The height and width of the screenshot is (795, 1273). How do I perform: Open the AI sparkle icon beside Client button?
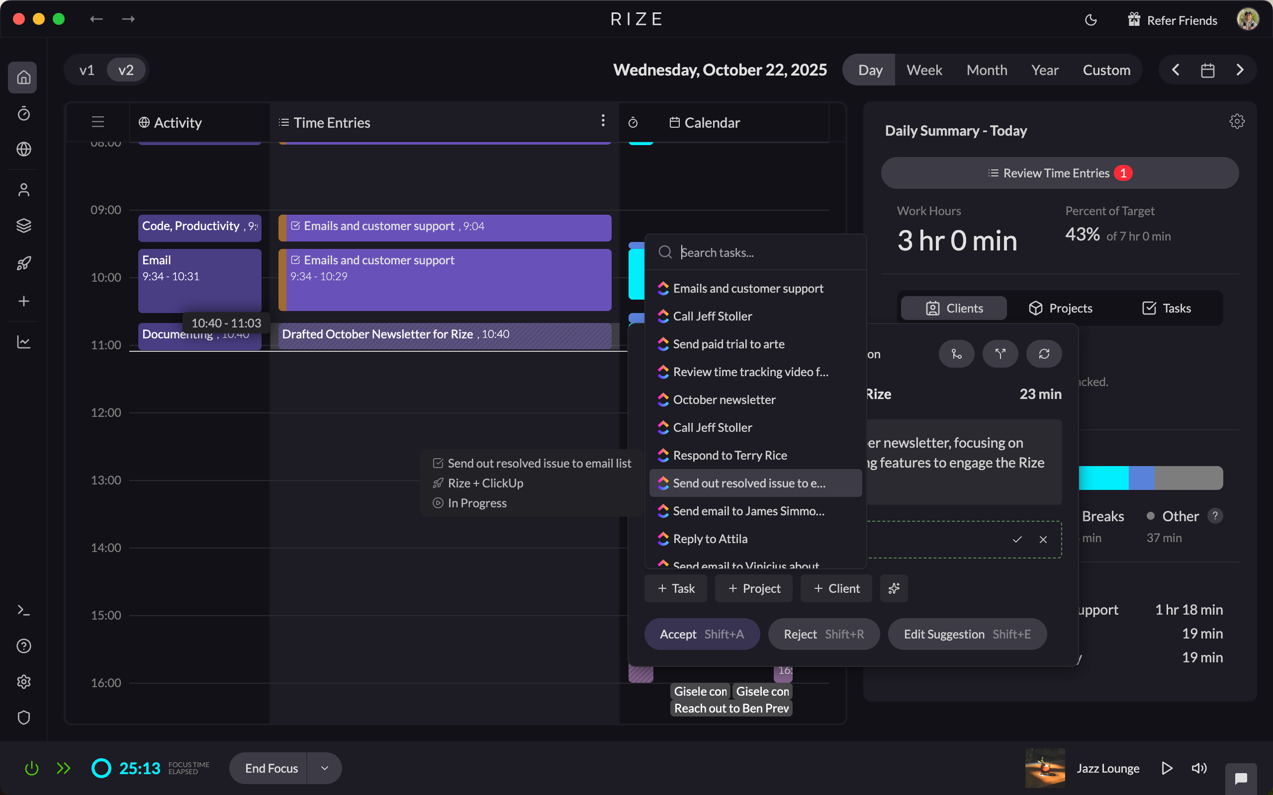click(894, 588)
